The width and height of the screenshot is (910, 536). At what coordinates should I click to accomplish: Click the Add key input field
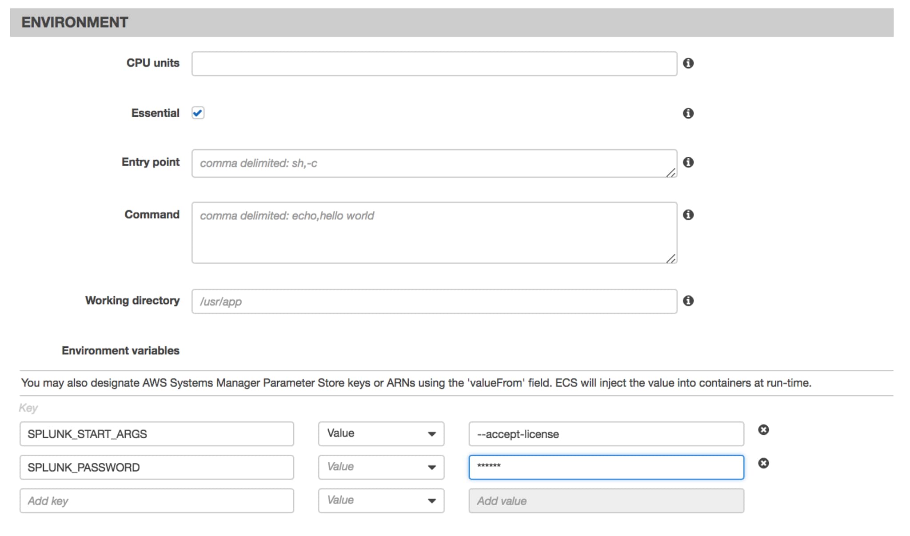click(156, 500)
